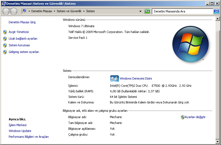This screenshot has height=145, width=221.
Task: Click the magnifier search button
Action: coord(216,11)
